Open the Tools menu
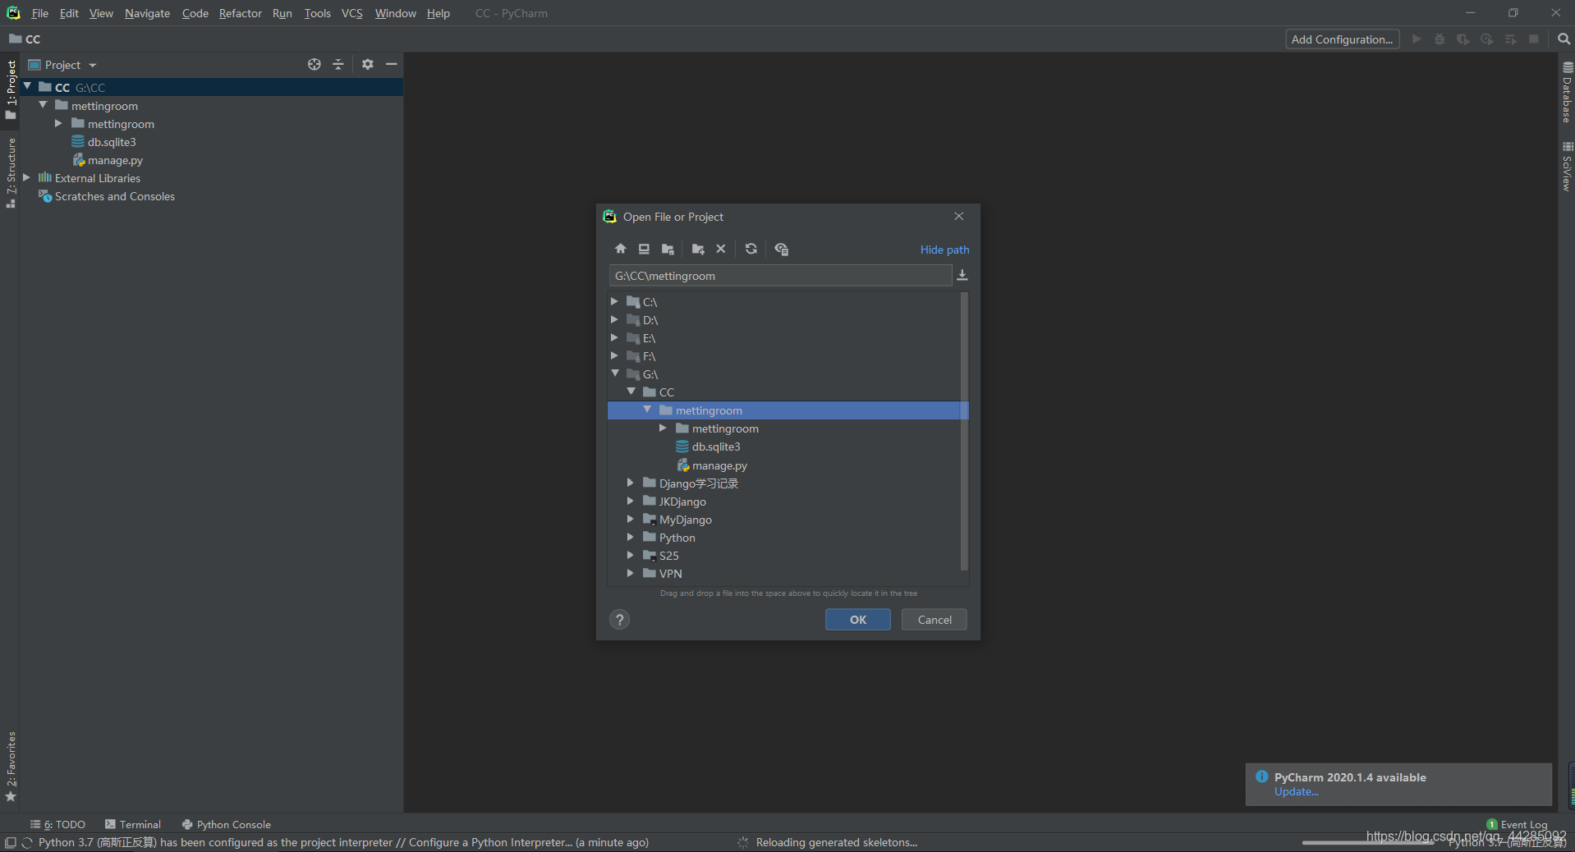This screenshot has width=1575, height=852. click(317, 13)
